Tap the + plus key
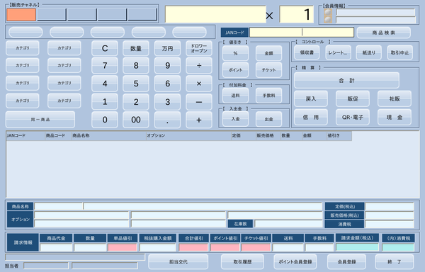Viewport: 425px width, 272px height. 199,120
